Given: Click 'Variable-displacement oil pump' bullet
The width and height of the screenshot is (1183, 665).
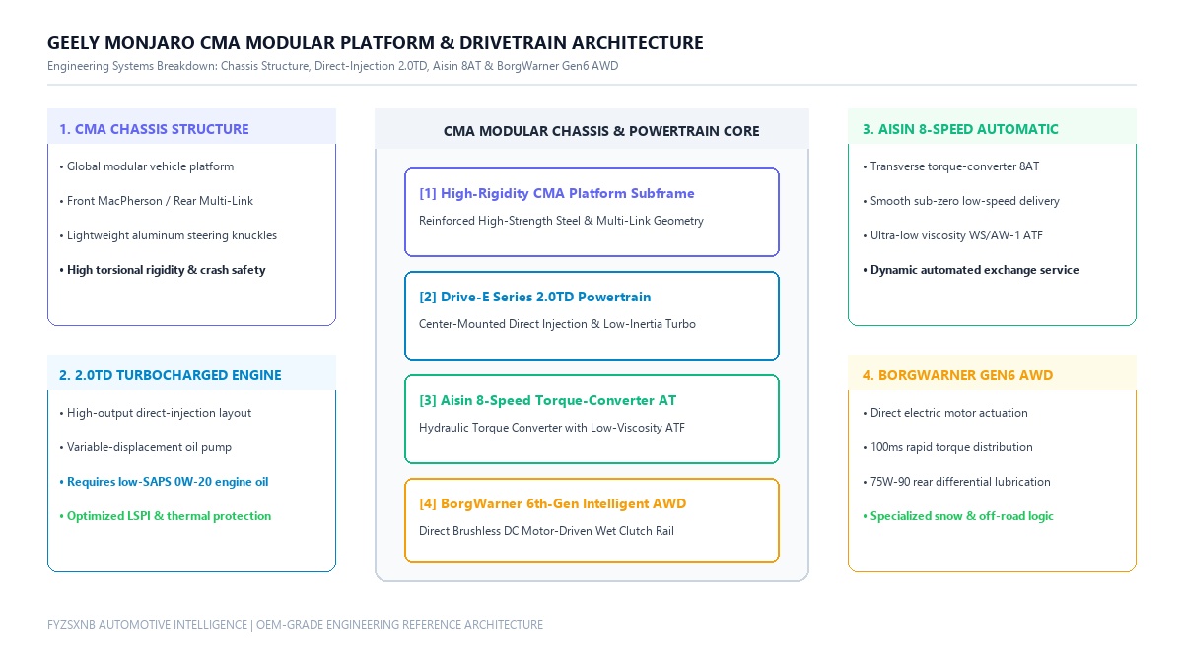Looking at the screenshot, I should point(146,447).
